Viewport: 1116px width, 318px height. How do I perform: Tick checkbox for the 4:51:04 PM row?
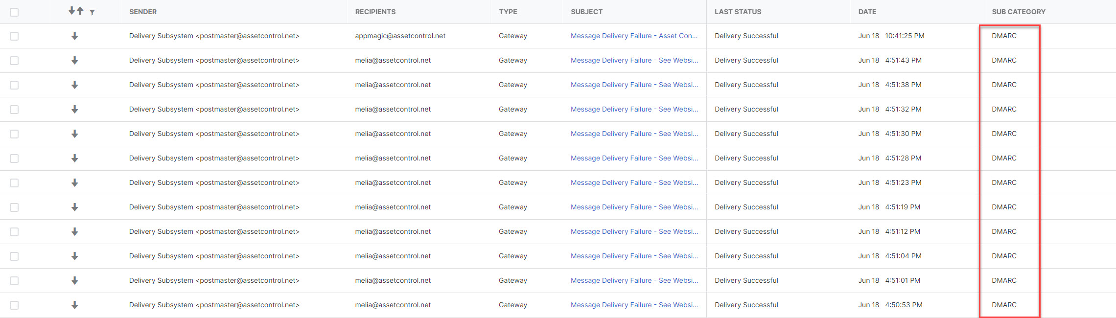(14, 256)
